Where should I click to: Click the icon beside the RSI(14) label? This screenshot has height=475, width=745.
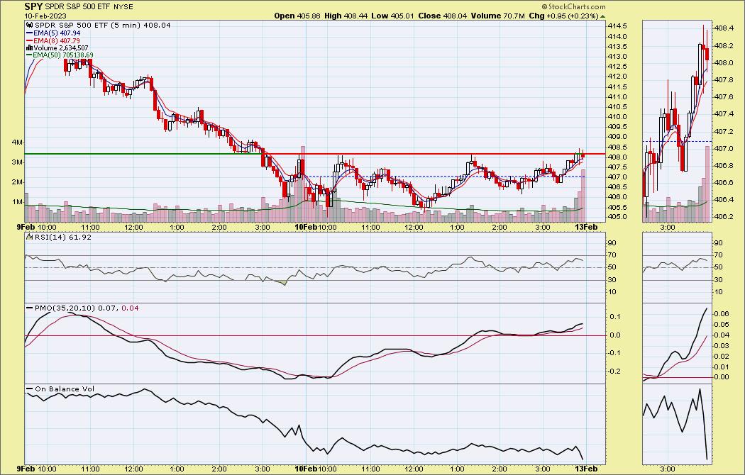click(x=29, y=237)
